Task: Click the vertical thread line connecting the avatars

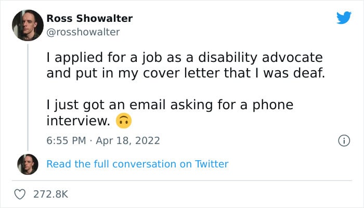Action: click(x=28, y=98)
